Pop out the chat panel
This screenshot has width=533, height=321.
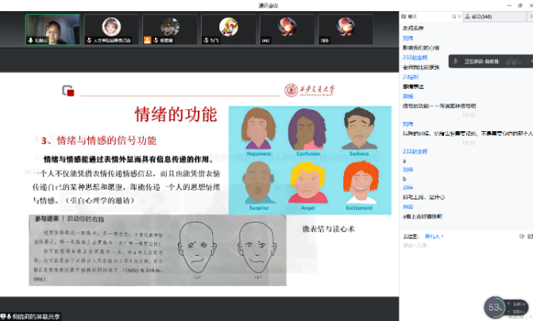tap(454, 17)
